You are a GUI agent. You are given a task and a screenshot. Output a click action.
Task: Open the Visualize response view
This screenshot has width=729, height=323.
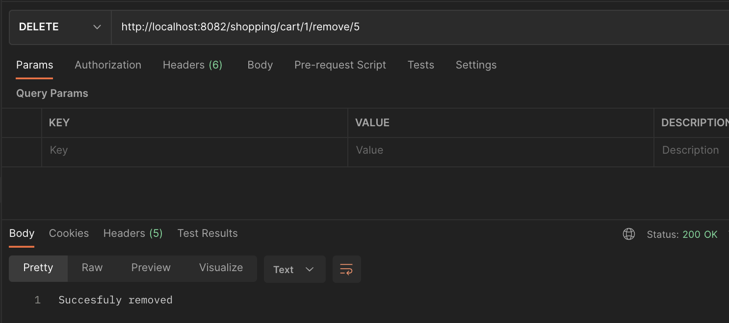[x=221, y=268]
